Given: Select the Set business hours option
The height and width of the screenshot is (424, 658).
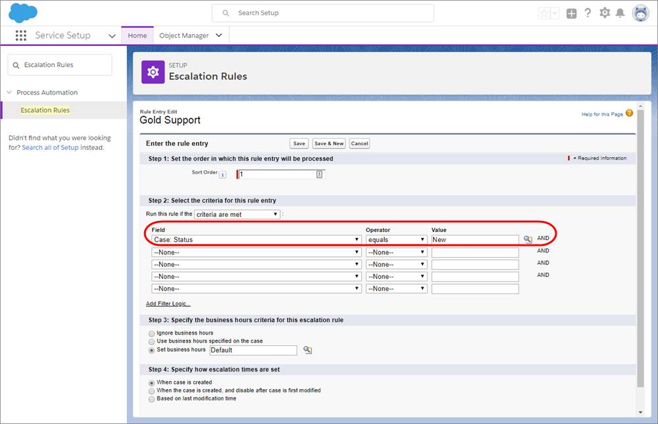Looking at the screenshot, I should tap(151, 350).
